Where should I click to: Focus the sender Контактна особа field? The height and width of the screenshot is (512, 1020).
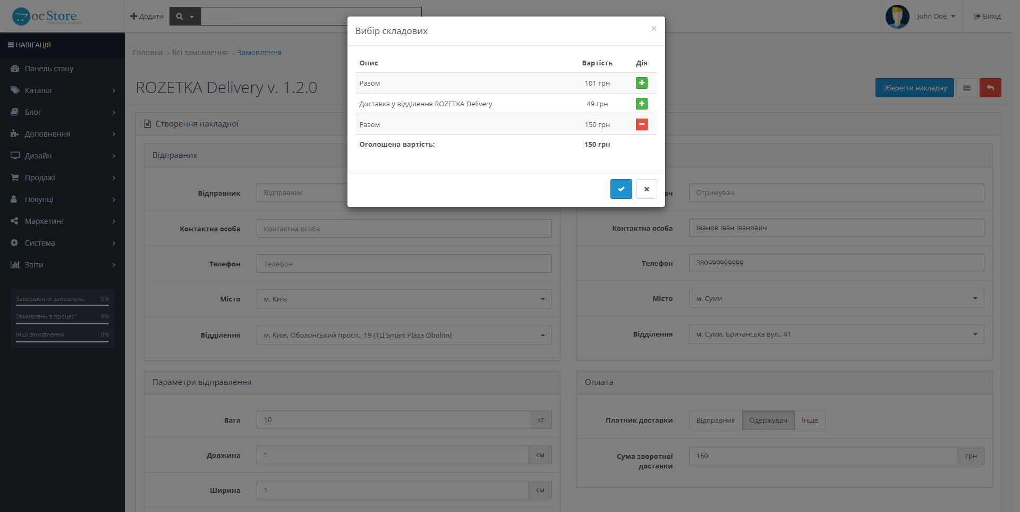(404, 229)
